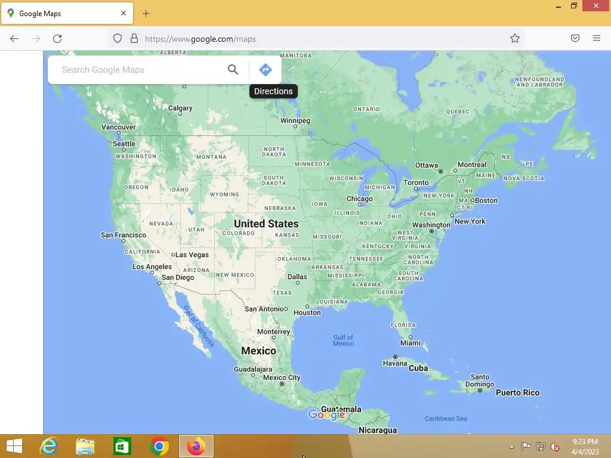This screenshot has width=611, height=458.
Task: Click the Colorado state label
Action: pos(239,233)
